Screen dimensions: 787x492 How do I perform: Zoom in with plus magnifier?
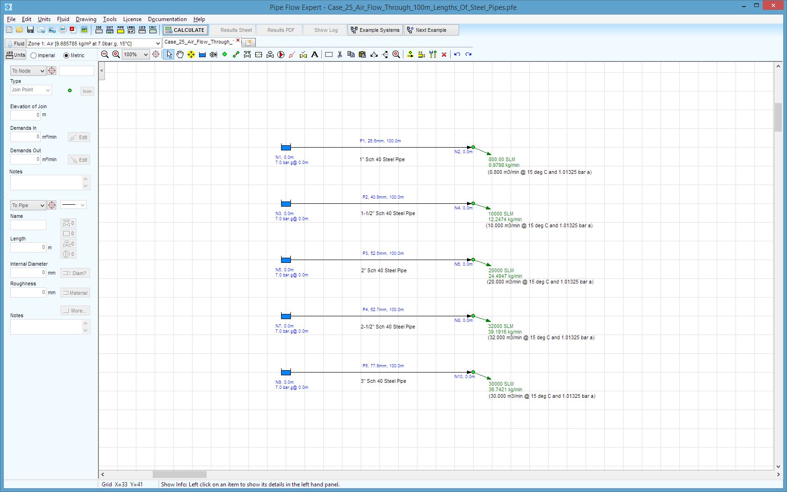pos(116,54)
